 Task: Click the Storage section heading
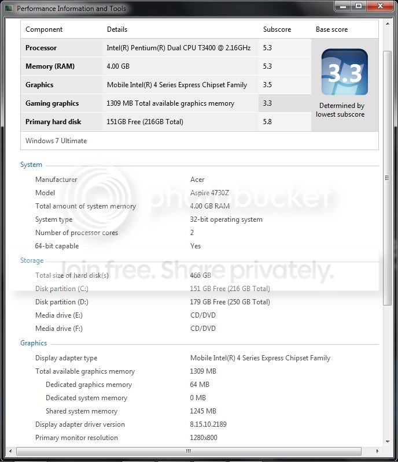pyautogui.click(x=32, y=260)
